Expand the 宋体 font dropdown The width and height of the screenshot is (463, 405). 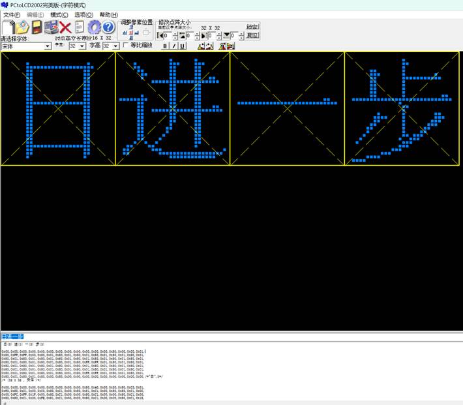click(48, 46)
